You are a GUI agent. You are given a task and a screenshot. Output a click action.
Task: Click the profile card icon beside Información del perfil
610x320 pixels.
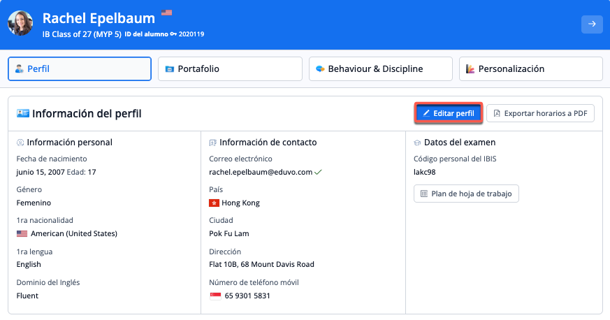point(22,113)
